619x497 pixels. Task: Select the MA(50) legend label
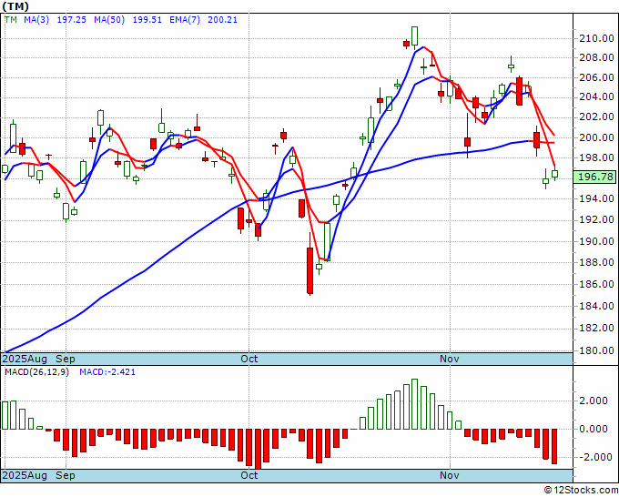coord(109,20)
